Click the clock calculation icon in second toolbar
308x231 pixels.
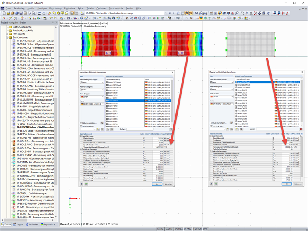coord(22,18)
